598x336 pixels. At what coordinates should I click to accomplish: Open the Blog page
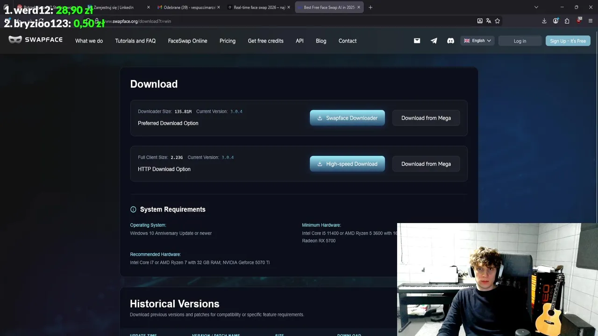[x=321, y=41]
